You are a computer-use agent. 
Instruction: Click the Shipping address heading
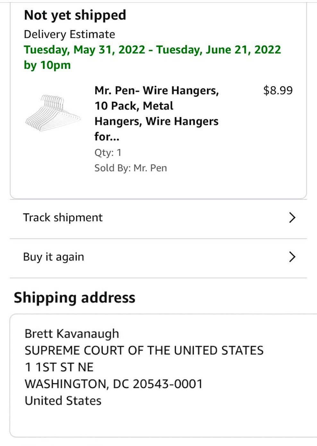click(74, 298)
